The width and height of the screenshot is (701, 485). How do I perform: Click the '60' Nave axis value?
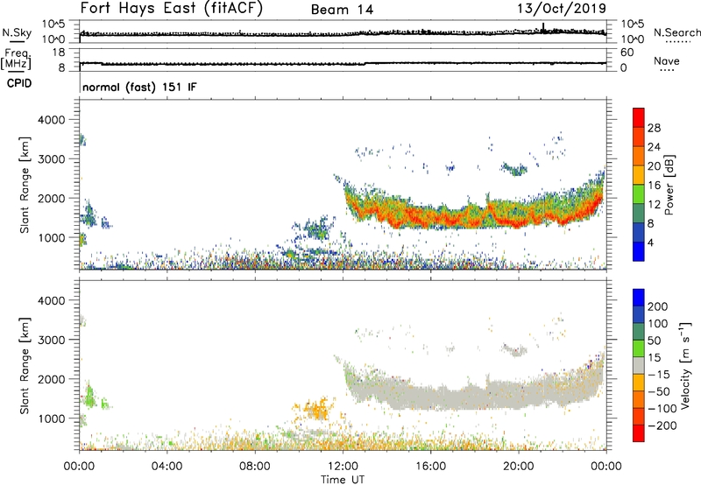click(x=627, y=53)
